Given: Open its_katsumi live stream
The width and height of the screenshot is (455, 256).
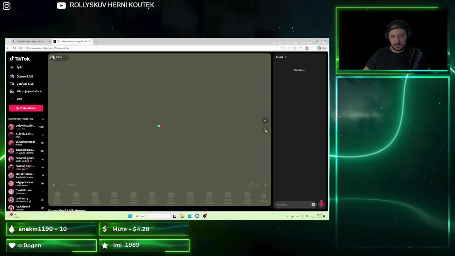Looking at the screenshot, I should tap(26, 208).
